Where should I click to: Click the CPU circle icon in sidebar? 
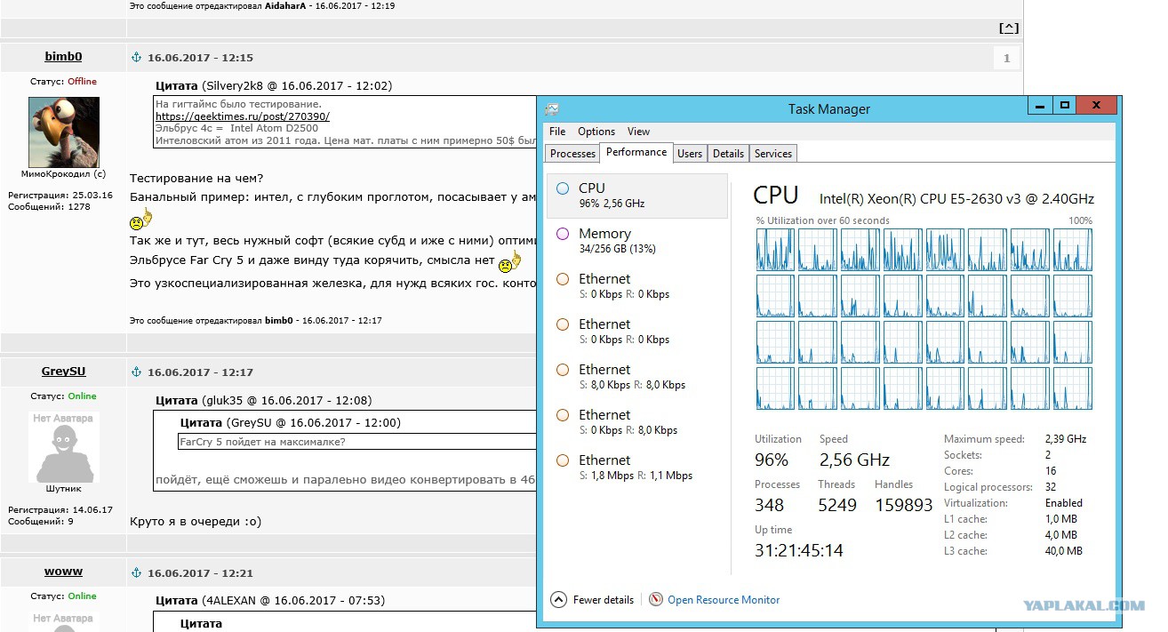coord(563,188)
